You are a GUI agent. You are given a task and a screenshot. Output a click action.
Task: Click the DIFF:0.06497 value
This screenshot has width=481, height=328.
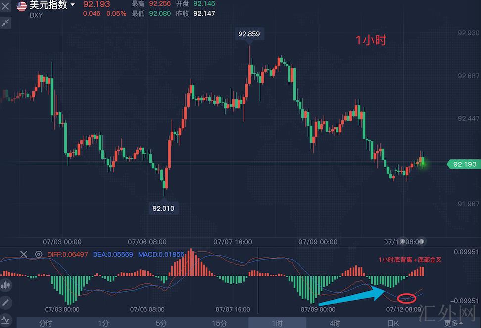67,254
